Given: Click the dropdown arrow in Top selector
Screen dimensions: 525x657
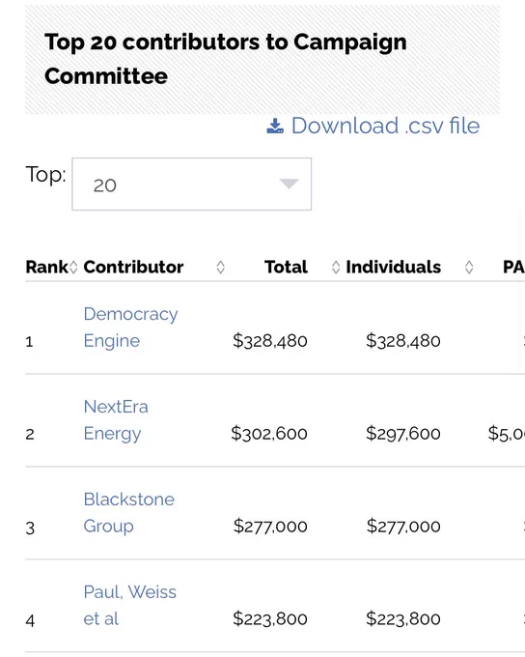Looking at the screenshot, I should pos(289,184).
